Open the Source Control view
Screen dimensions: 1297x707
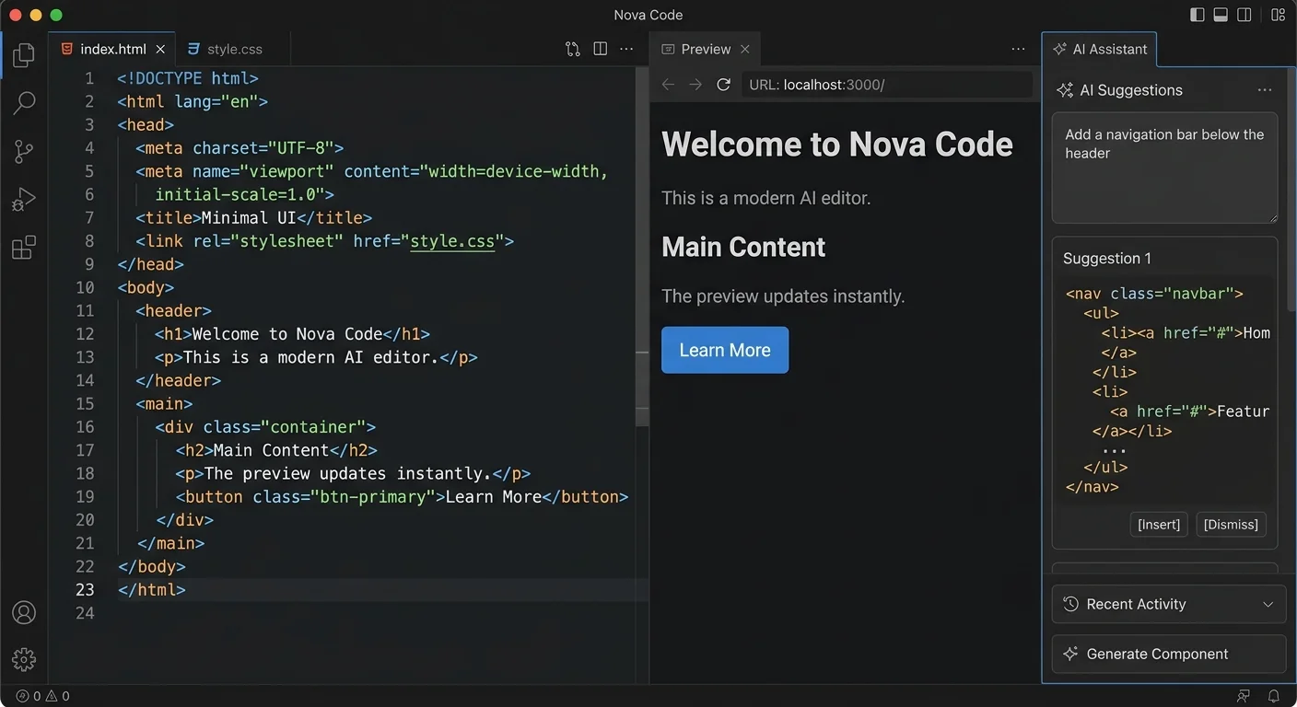coord(24,151)
